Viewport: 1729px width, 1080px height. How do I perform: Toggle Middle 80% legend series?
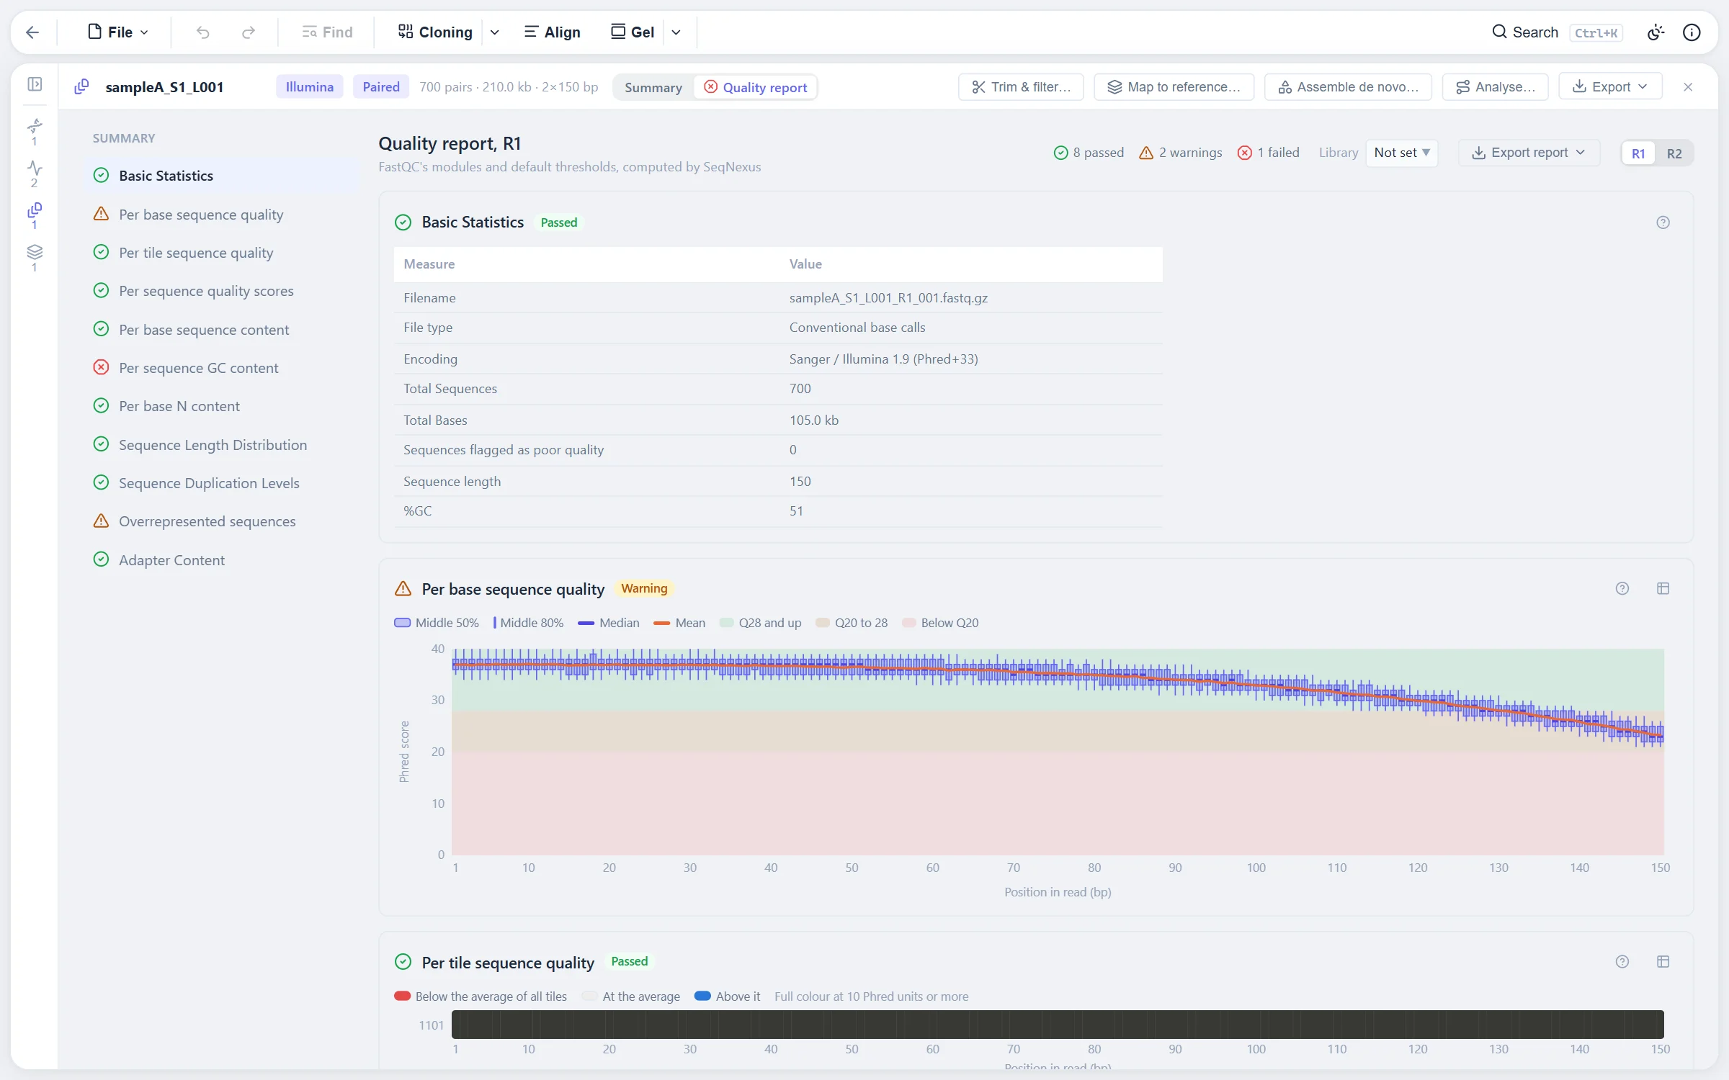528,623
